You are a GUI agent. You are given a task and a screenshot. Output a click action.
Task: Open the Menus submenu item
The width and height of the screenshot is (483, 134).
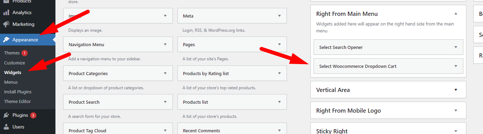pos(11,82)
